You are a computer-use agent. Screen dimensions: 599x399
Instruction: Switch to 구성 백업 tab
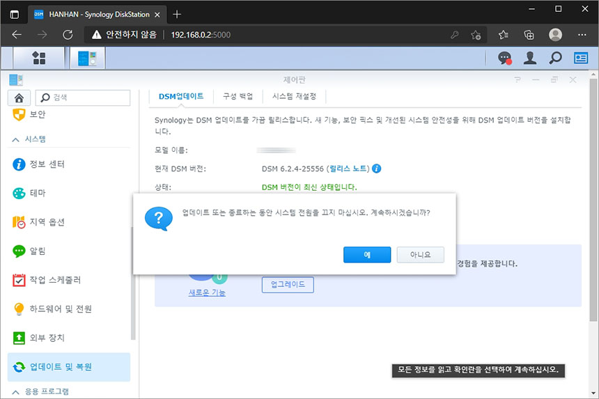pyautogui.click(x=238, y=96)
